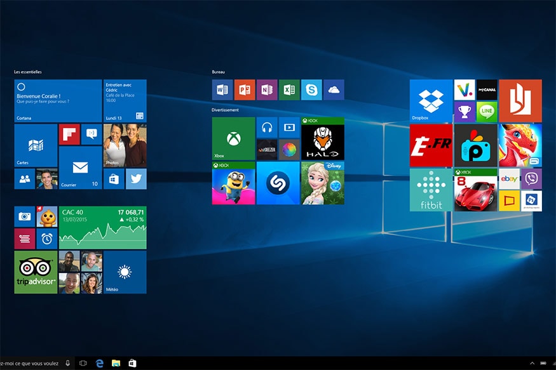Image resolution: width=556 pixels, height=370 pixels.
Task: Launch the Deezer tile
Action: pos(267,150)
